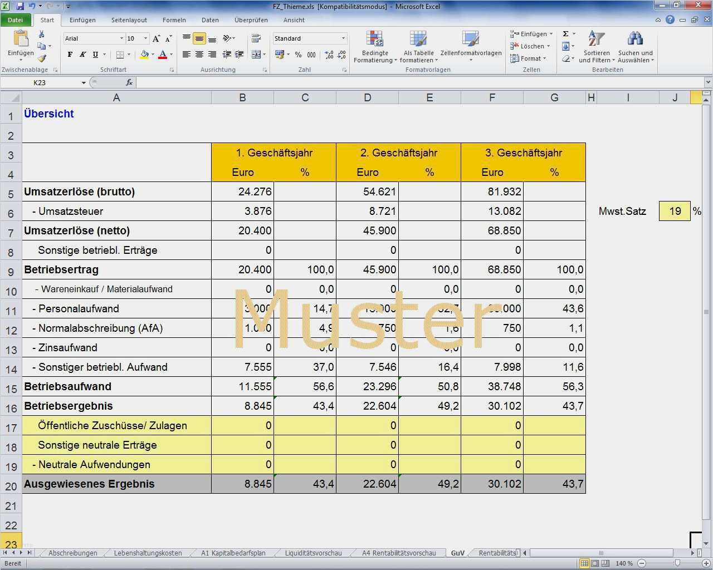Click the AutoSum sigma icon
The image size is (713, 570).
tap(566, 34)
